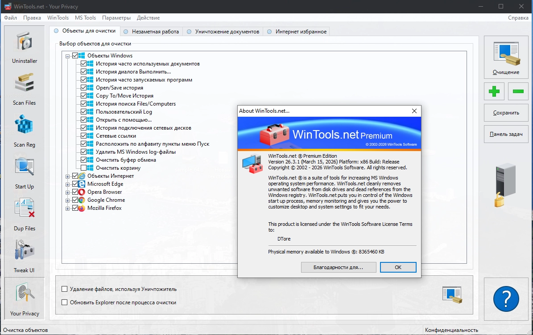Open the Правка menu

pos(32,18)
